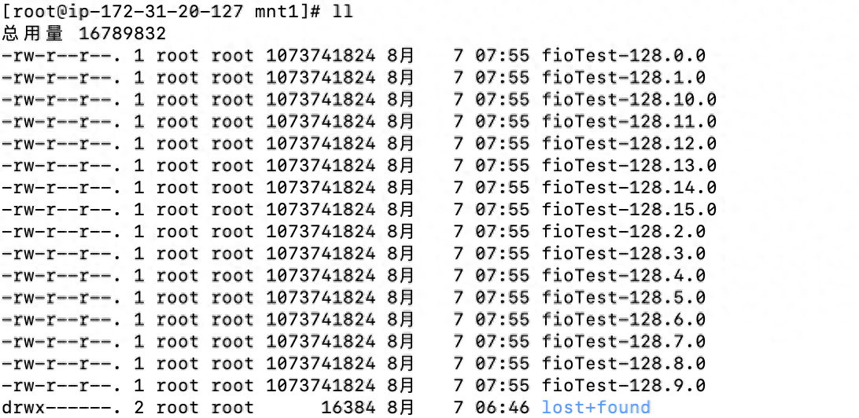Click on fioTest-128.4.0 in listing
This screenshot has width=859, height=418.
[623, 276]
